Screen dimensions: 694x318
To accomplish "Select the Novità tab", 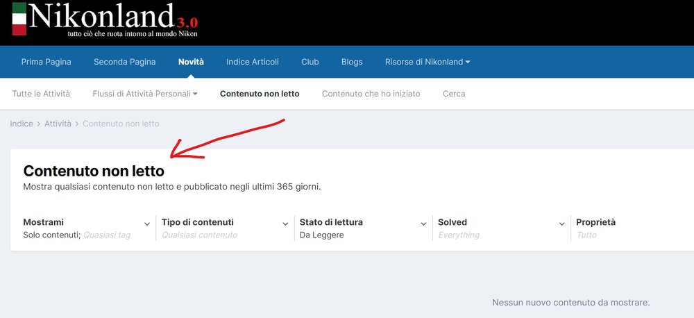I will pyautogui.click(x=191, y=62).
